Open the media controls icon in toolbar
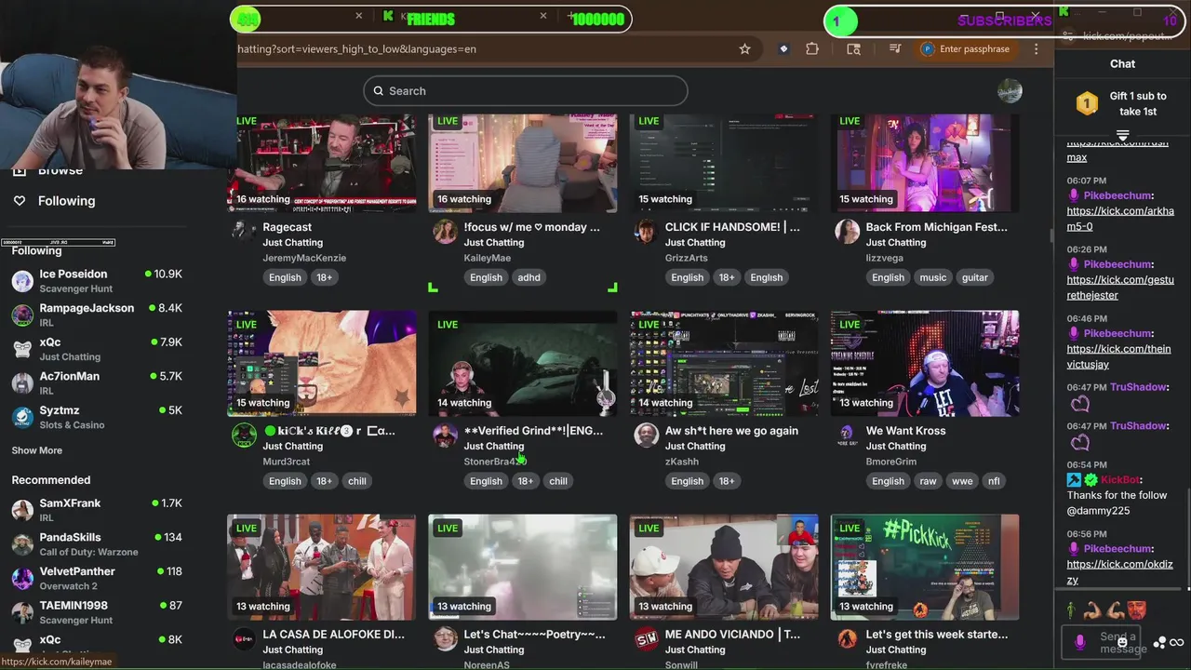This screenshot has height=670, width=1191. tap(895, 49)
